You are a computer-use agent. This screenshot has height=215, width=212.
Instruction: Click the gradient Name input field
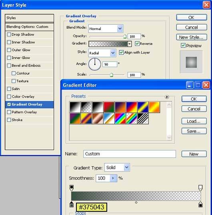coord(129,154)
